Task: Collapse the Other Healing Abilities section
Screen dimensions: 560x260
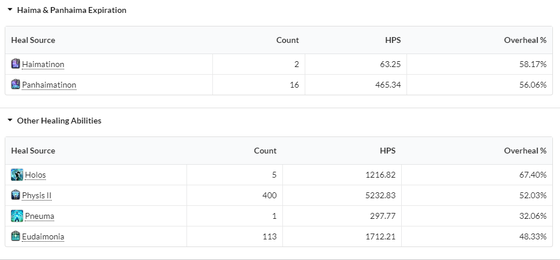Action: tap(10, 121)
